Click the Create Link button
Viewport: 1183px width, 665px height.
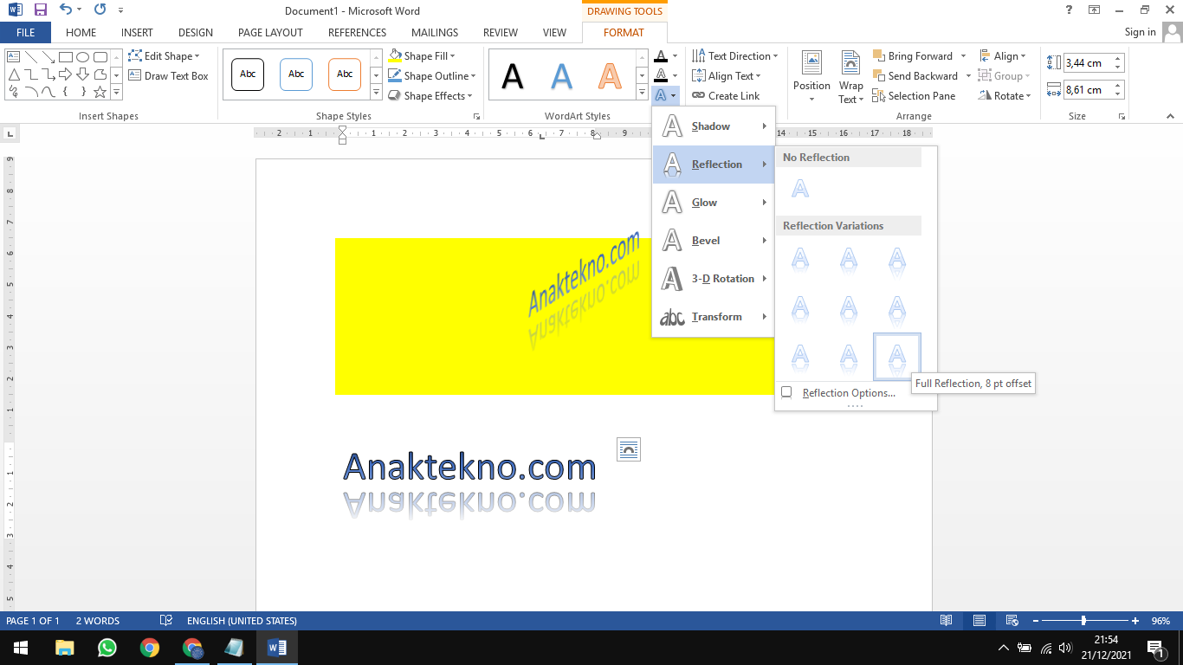pyautogui.click(x=726, y=96)
